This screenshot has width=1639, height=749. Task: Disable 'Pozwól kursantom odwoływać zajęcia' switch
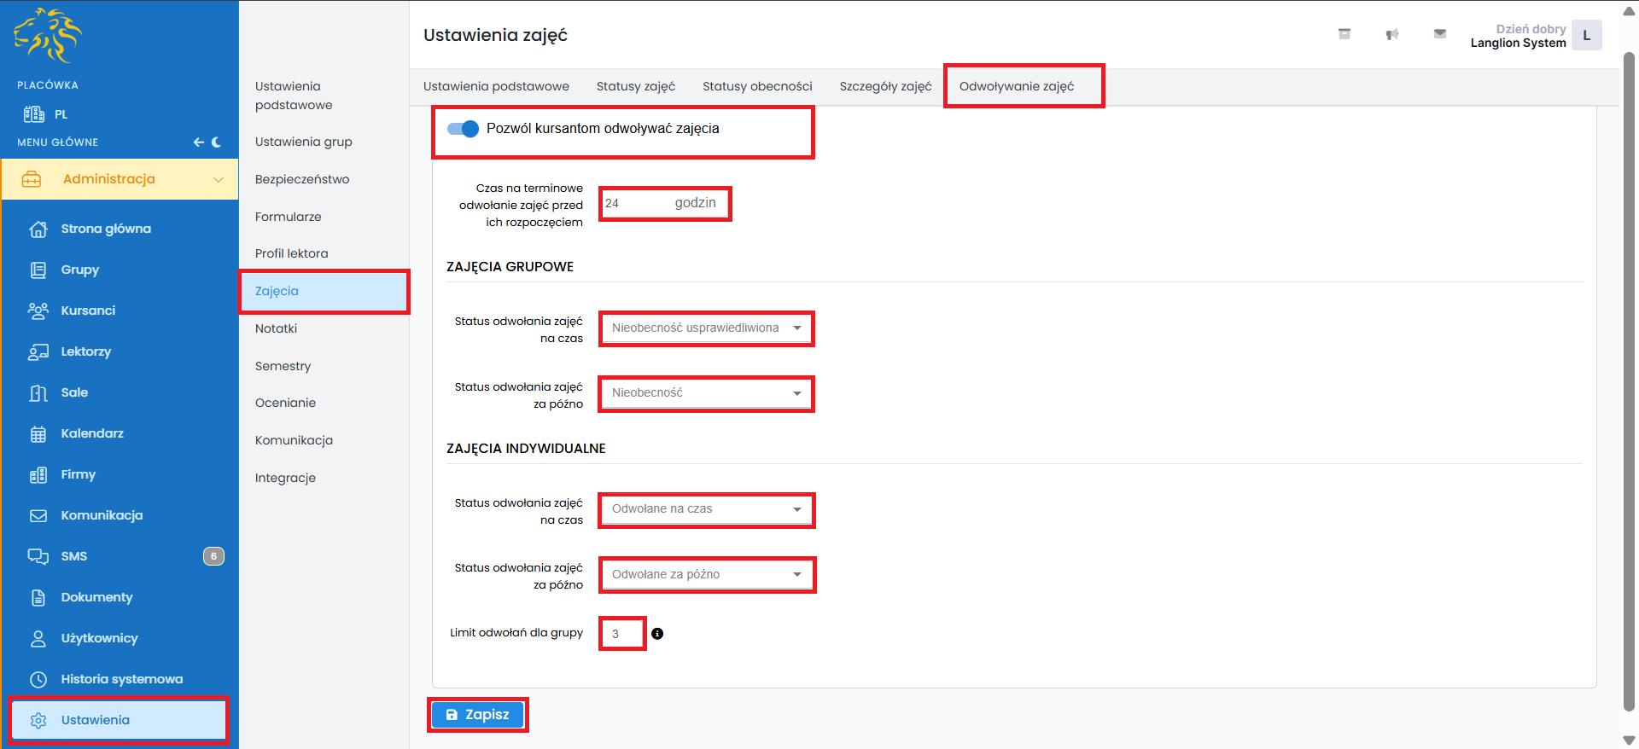tap(464, 129)
